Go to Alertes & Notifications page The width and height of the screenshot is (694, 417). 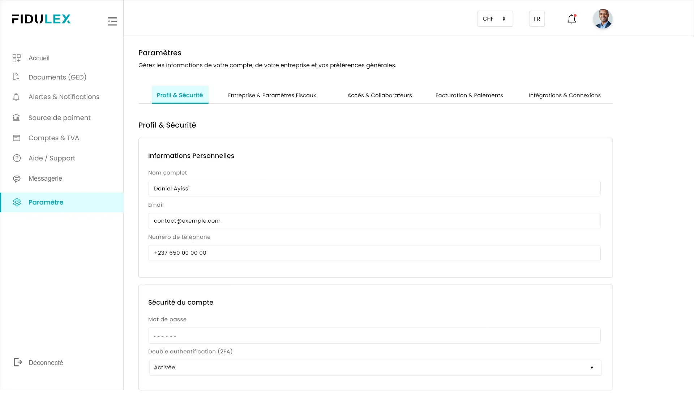[x=64, y=97]
